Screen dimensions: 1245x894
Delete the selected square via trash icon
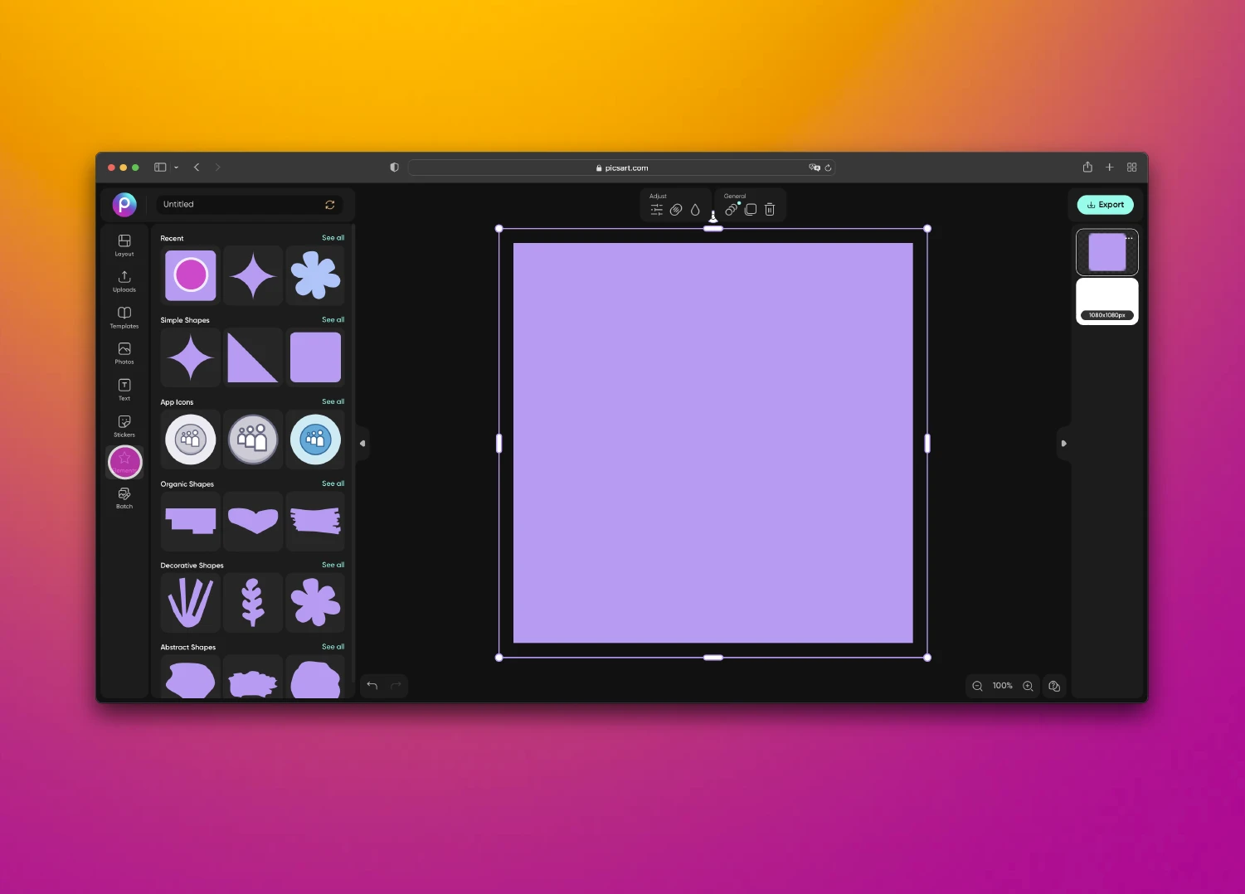[x=769, y=209]
